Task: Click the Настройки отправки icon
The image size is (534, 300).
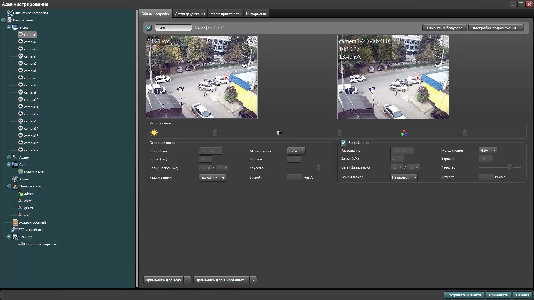Action: pyautogui.click(x=21, y=244)
